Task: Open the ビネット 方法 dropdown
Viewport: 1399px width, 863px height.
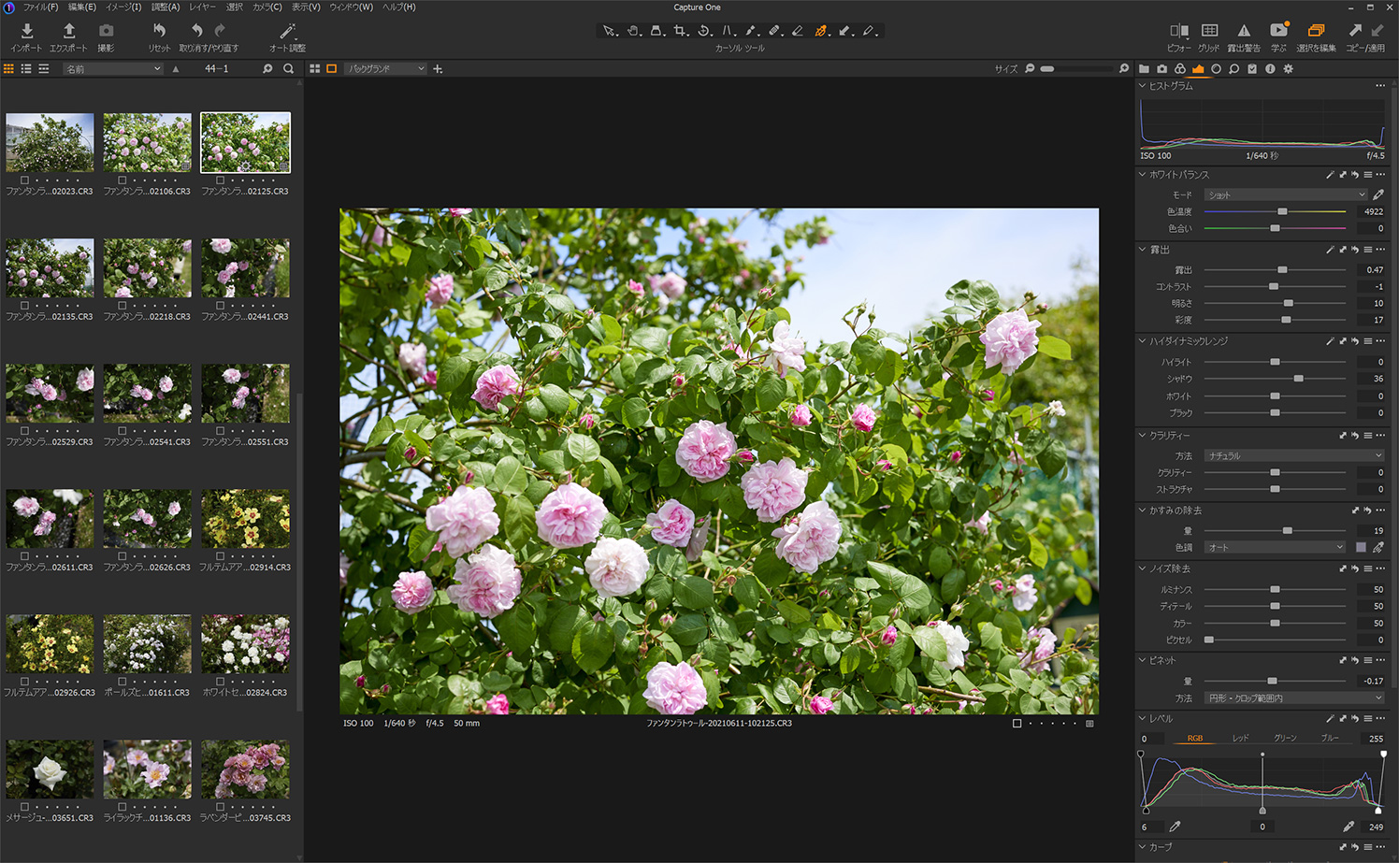Action: (x=1293, y=698)
